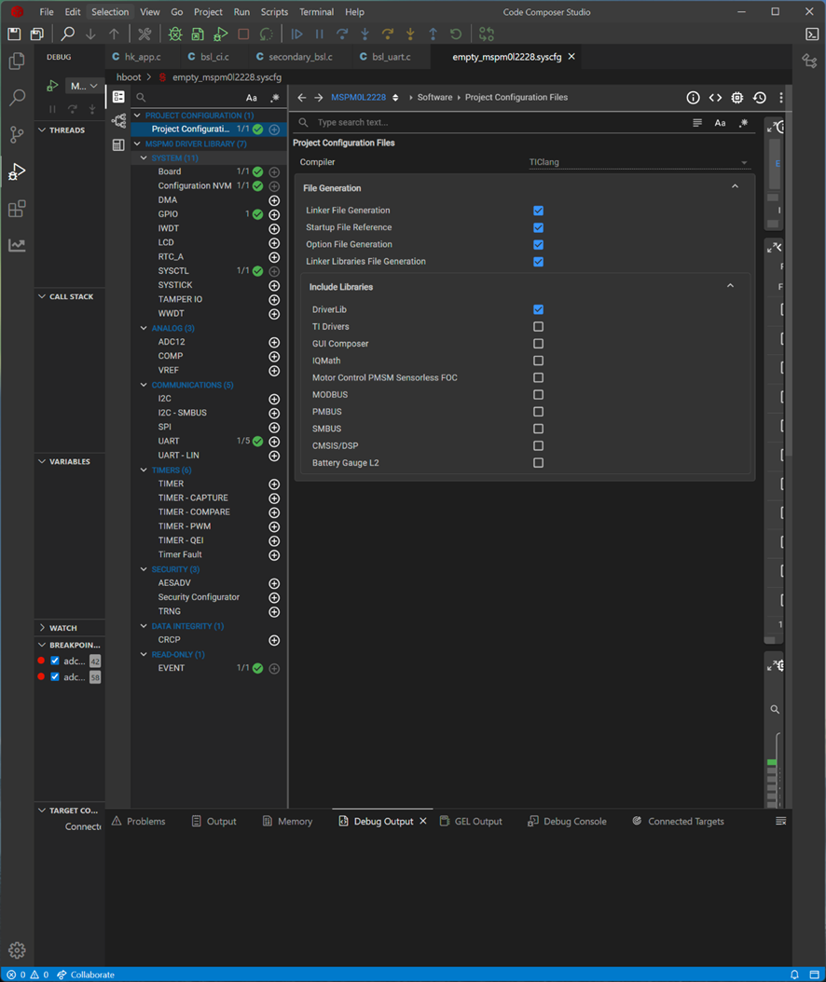The width and height of the screenshot is (826, 982).
Task: Click the Step Over toolbar icon
Action: click(x=342, y=34)
